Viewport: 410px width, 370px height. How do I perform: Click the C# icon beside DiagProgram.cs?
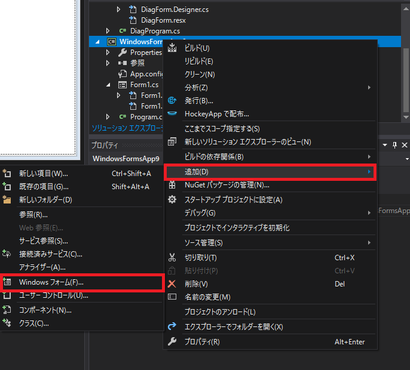click(x=123, y=31)
